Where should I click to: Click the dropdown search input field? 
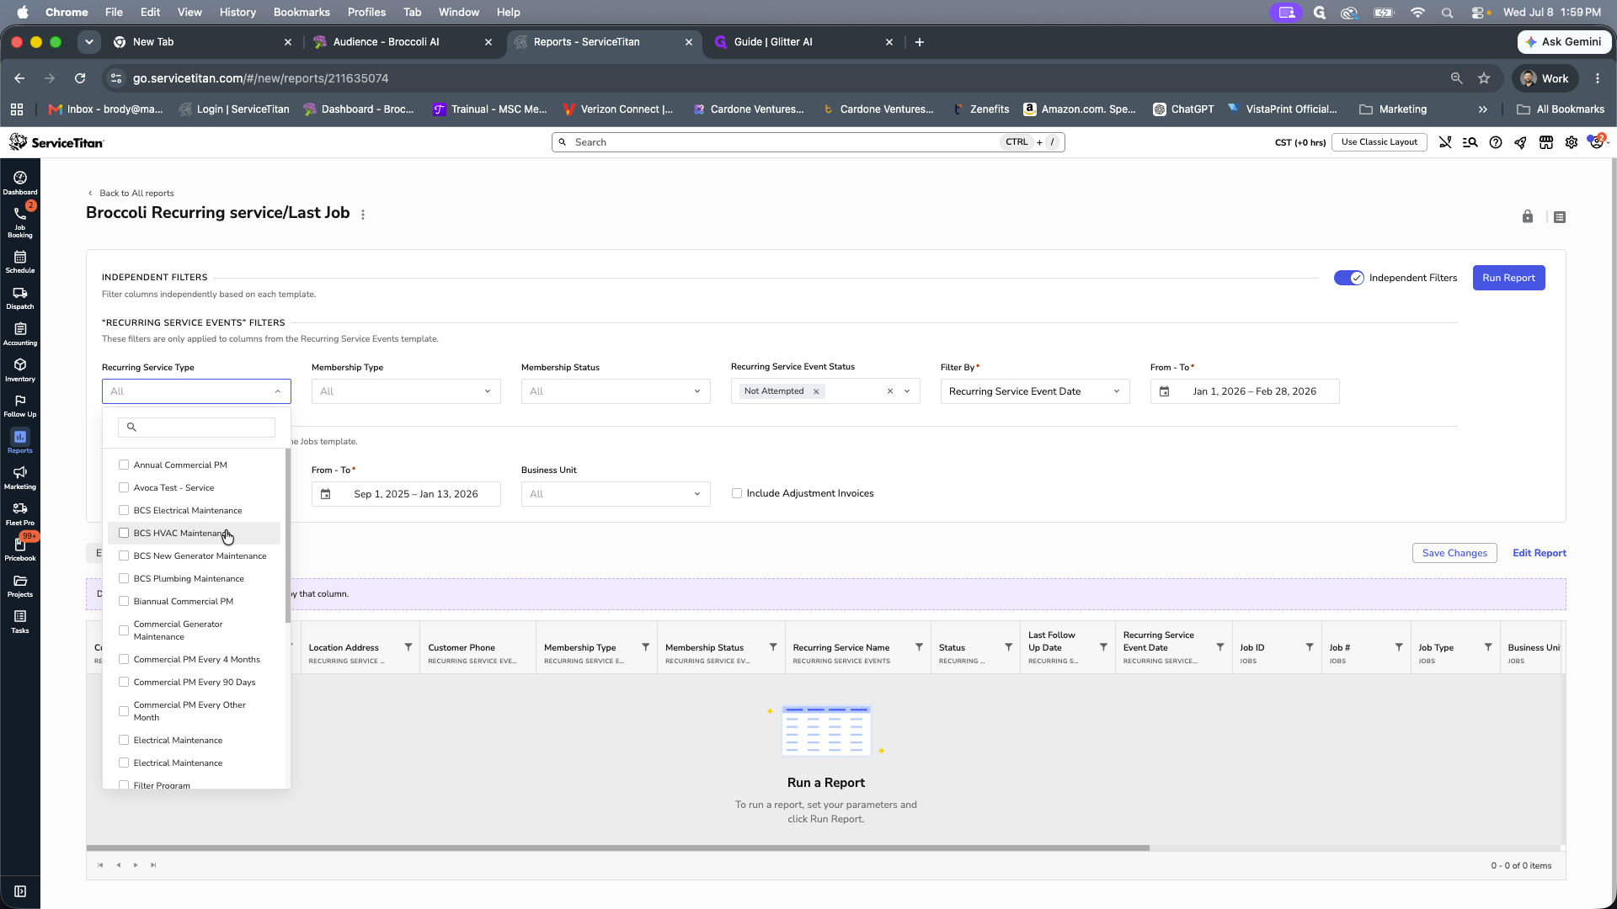(x=196, y=427)
